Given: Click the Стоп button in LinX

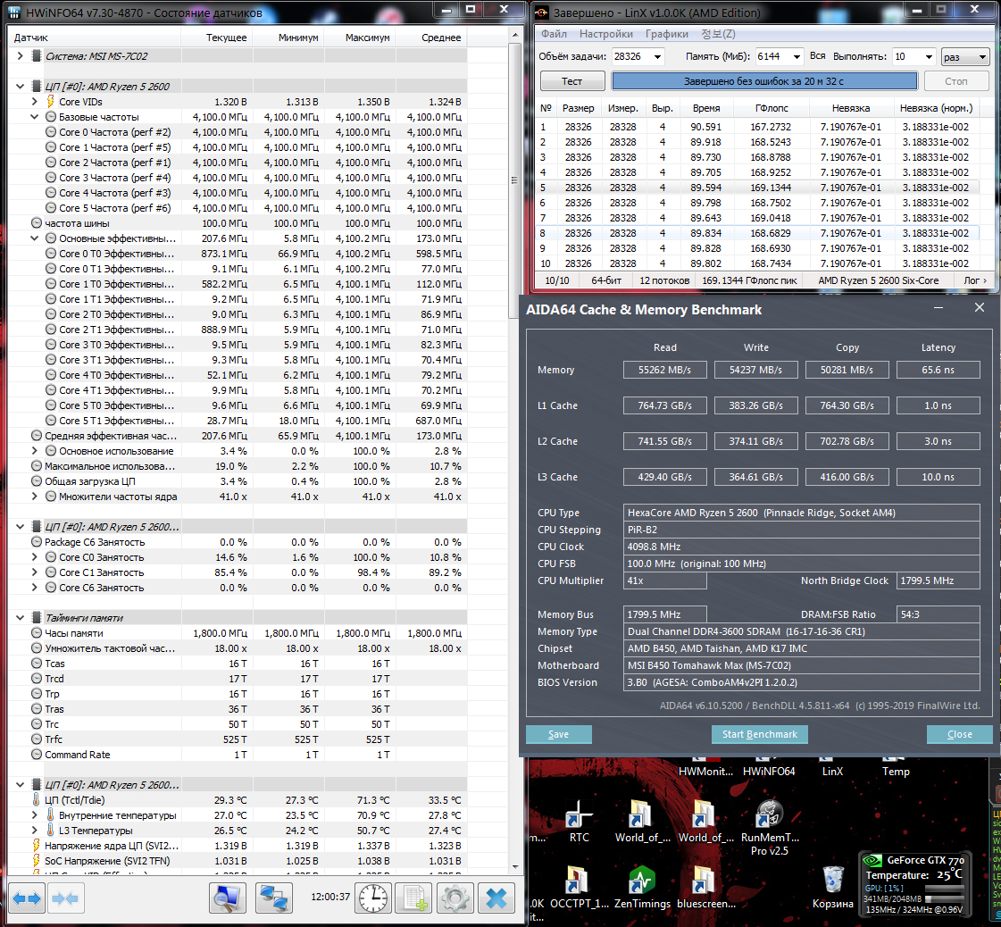Looking at the screenshot, I should coord(955,81).
